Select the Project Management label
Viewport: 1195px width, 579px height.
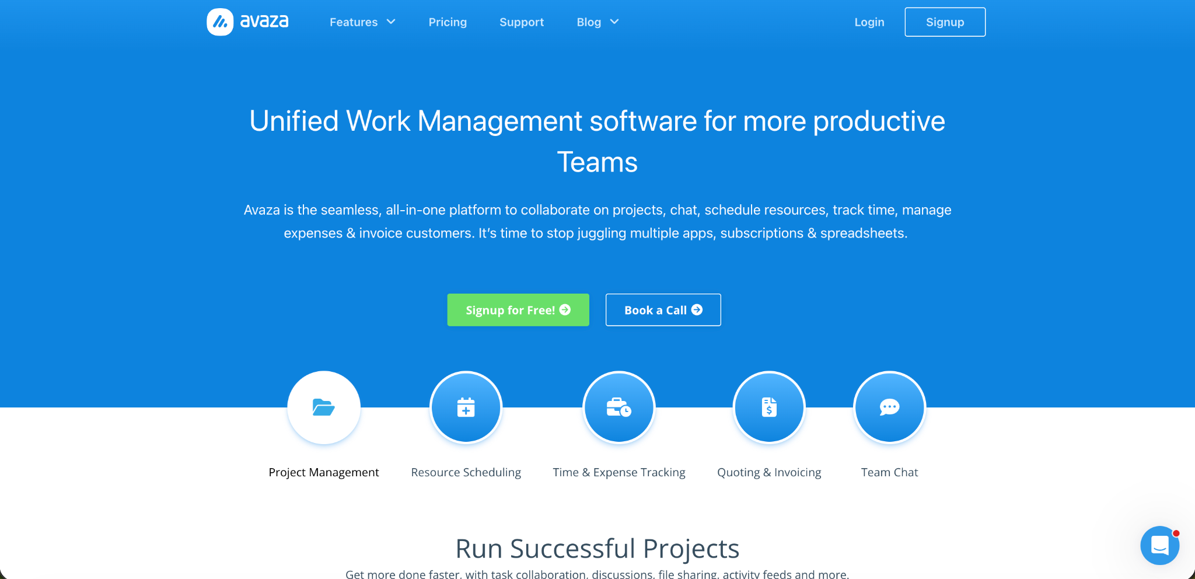pos(324,472)
